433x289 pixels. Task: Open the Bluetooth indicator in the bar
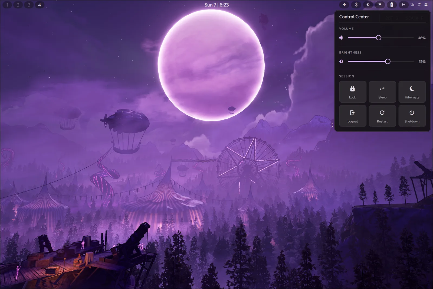pos(356,5)
